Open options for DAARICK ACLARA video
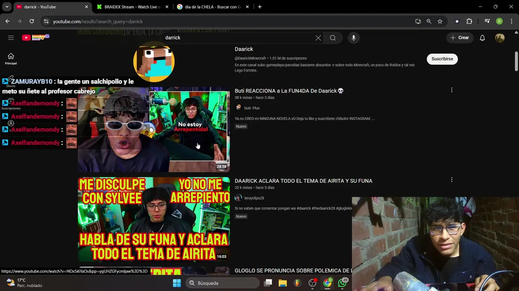519x291 pixels. coord(452,180)
